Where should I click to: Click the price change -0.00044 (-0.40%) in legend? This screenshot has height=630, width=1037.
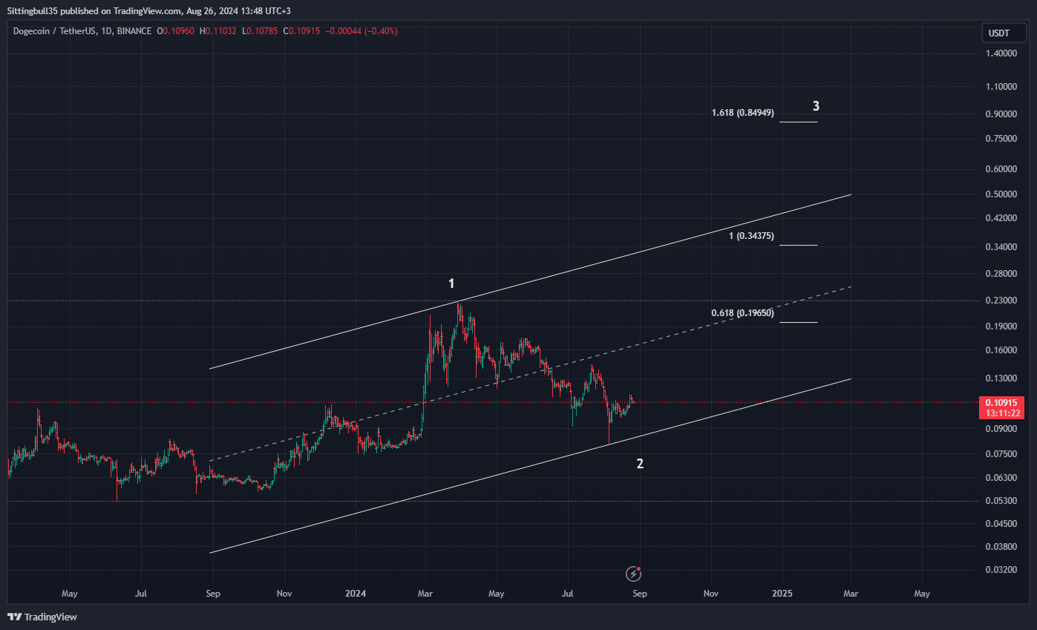[x=362, y=31]
